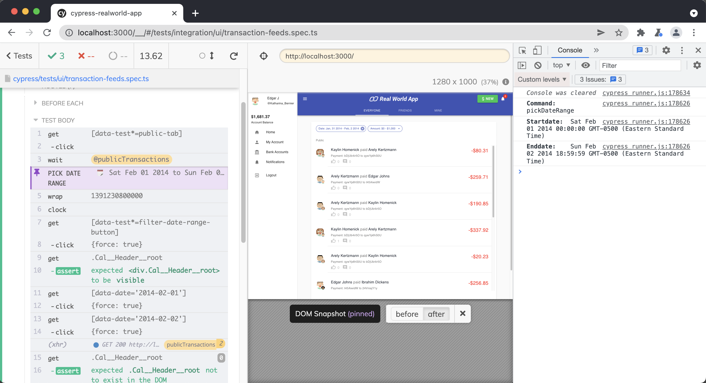Open the hamburger menu in Real World App
The image size is (706, 383).
(305, 99)
